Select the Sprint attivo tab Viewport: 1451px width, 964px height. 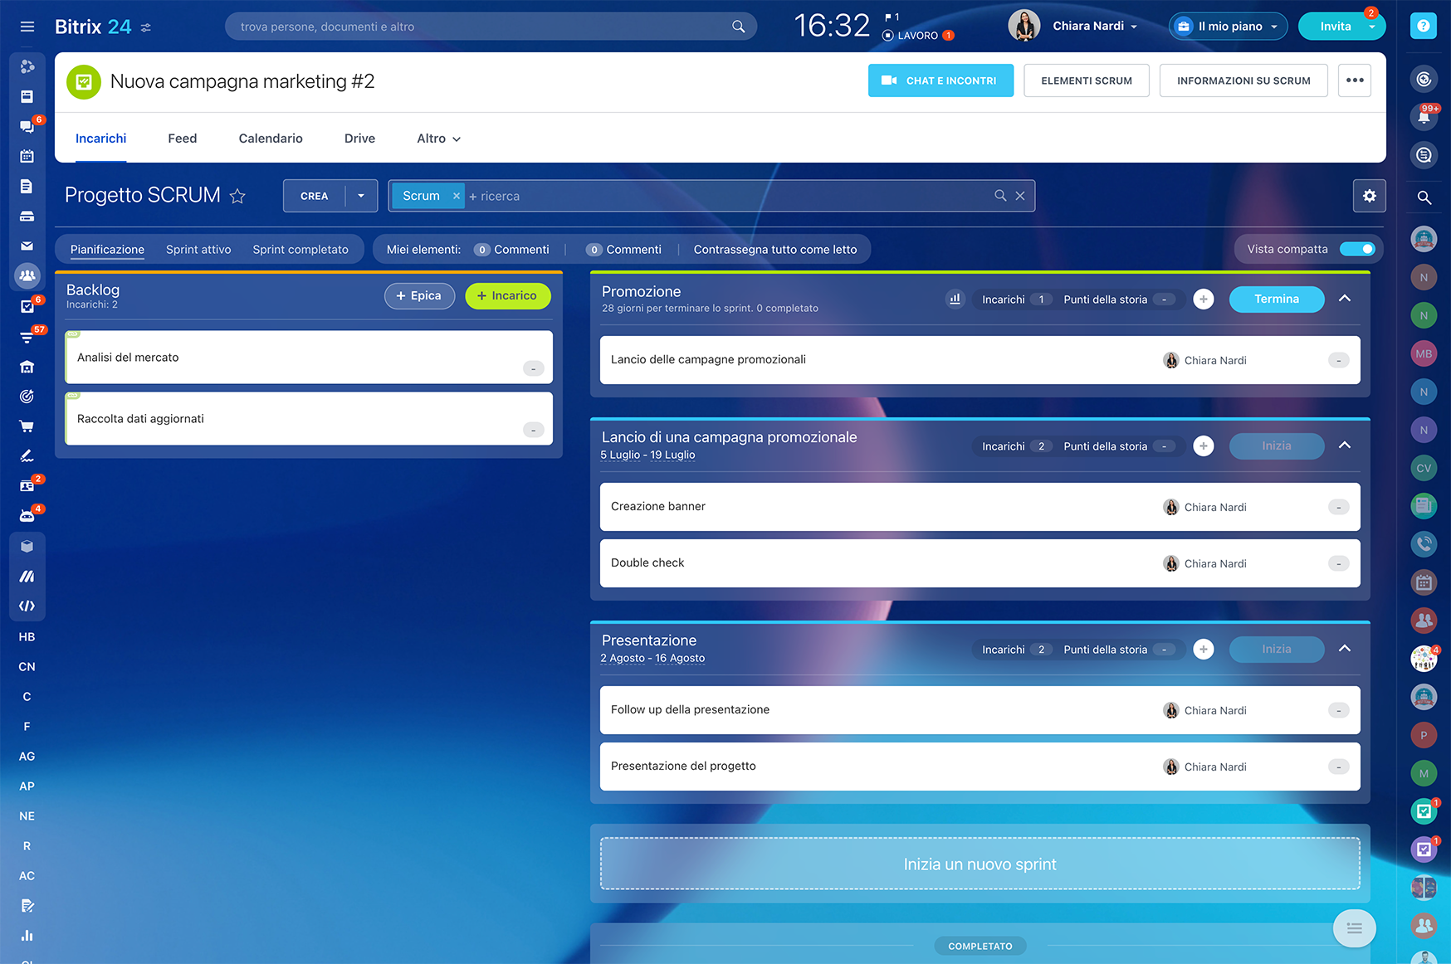pyautogui.click(x=198, y=250)
